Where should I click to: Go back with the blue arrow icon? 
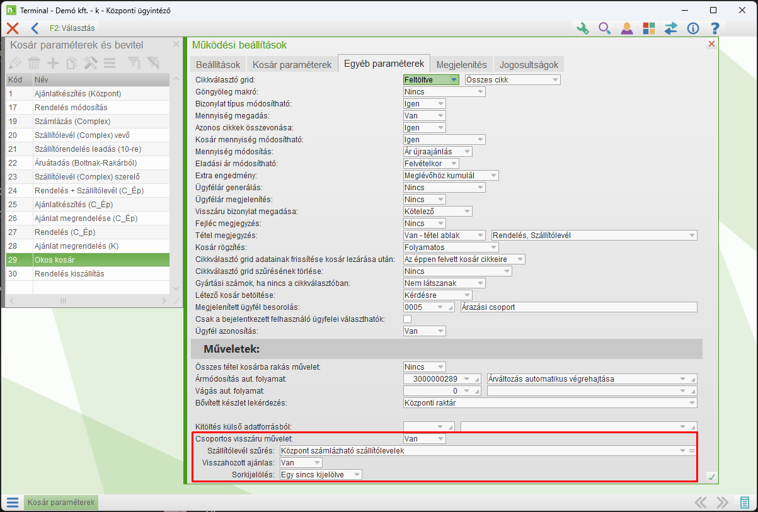[35, 28]
